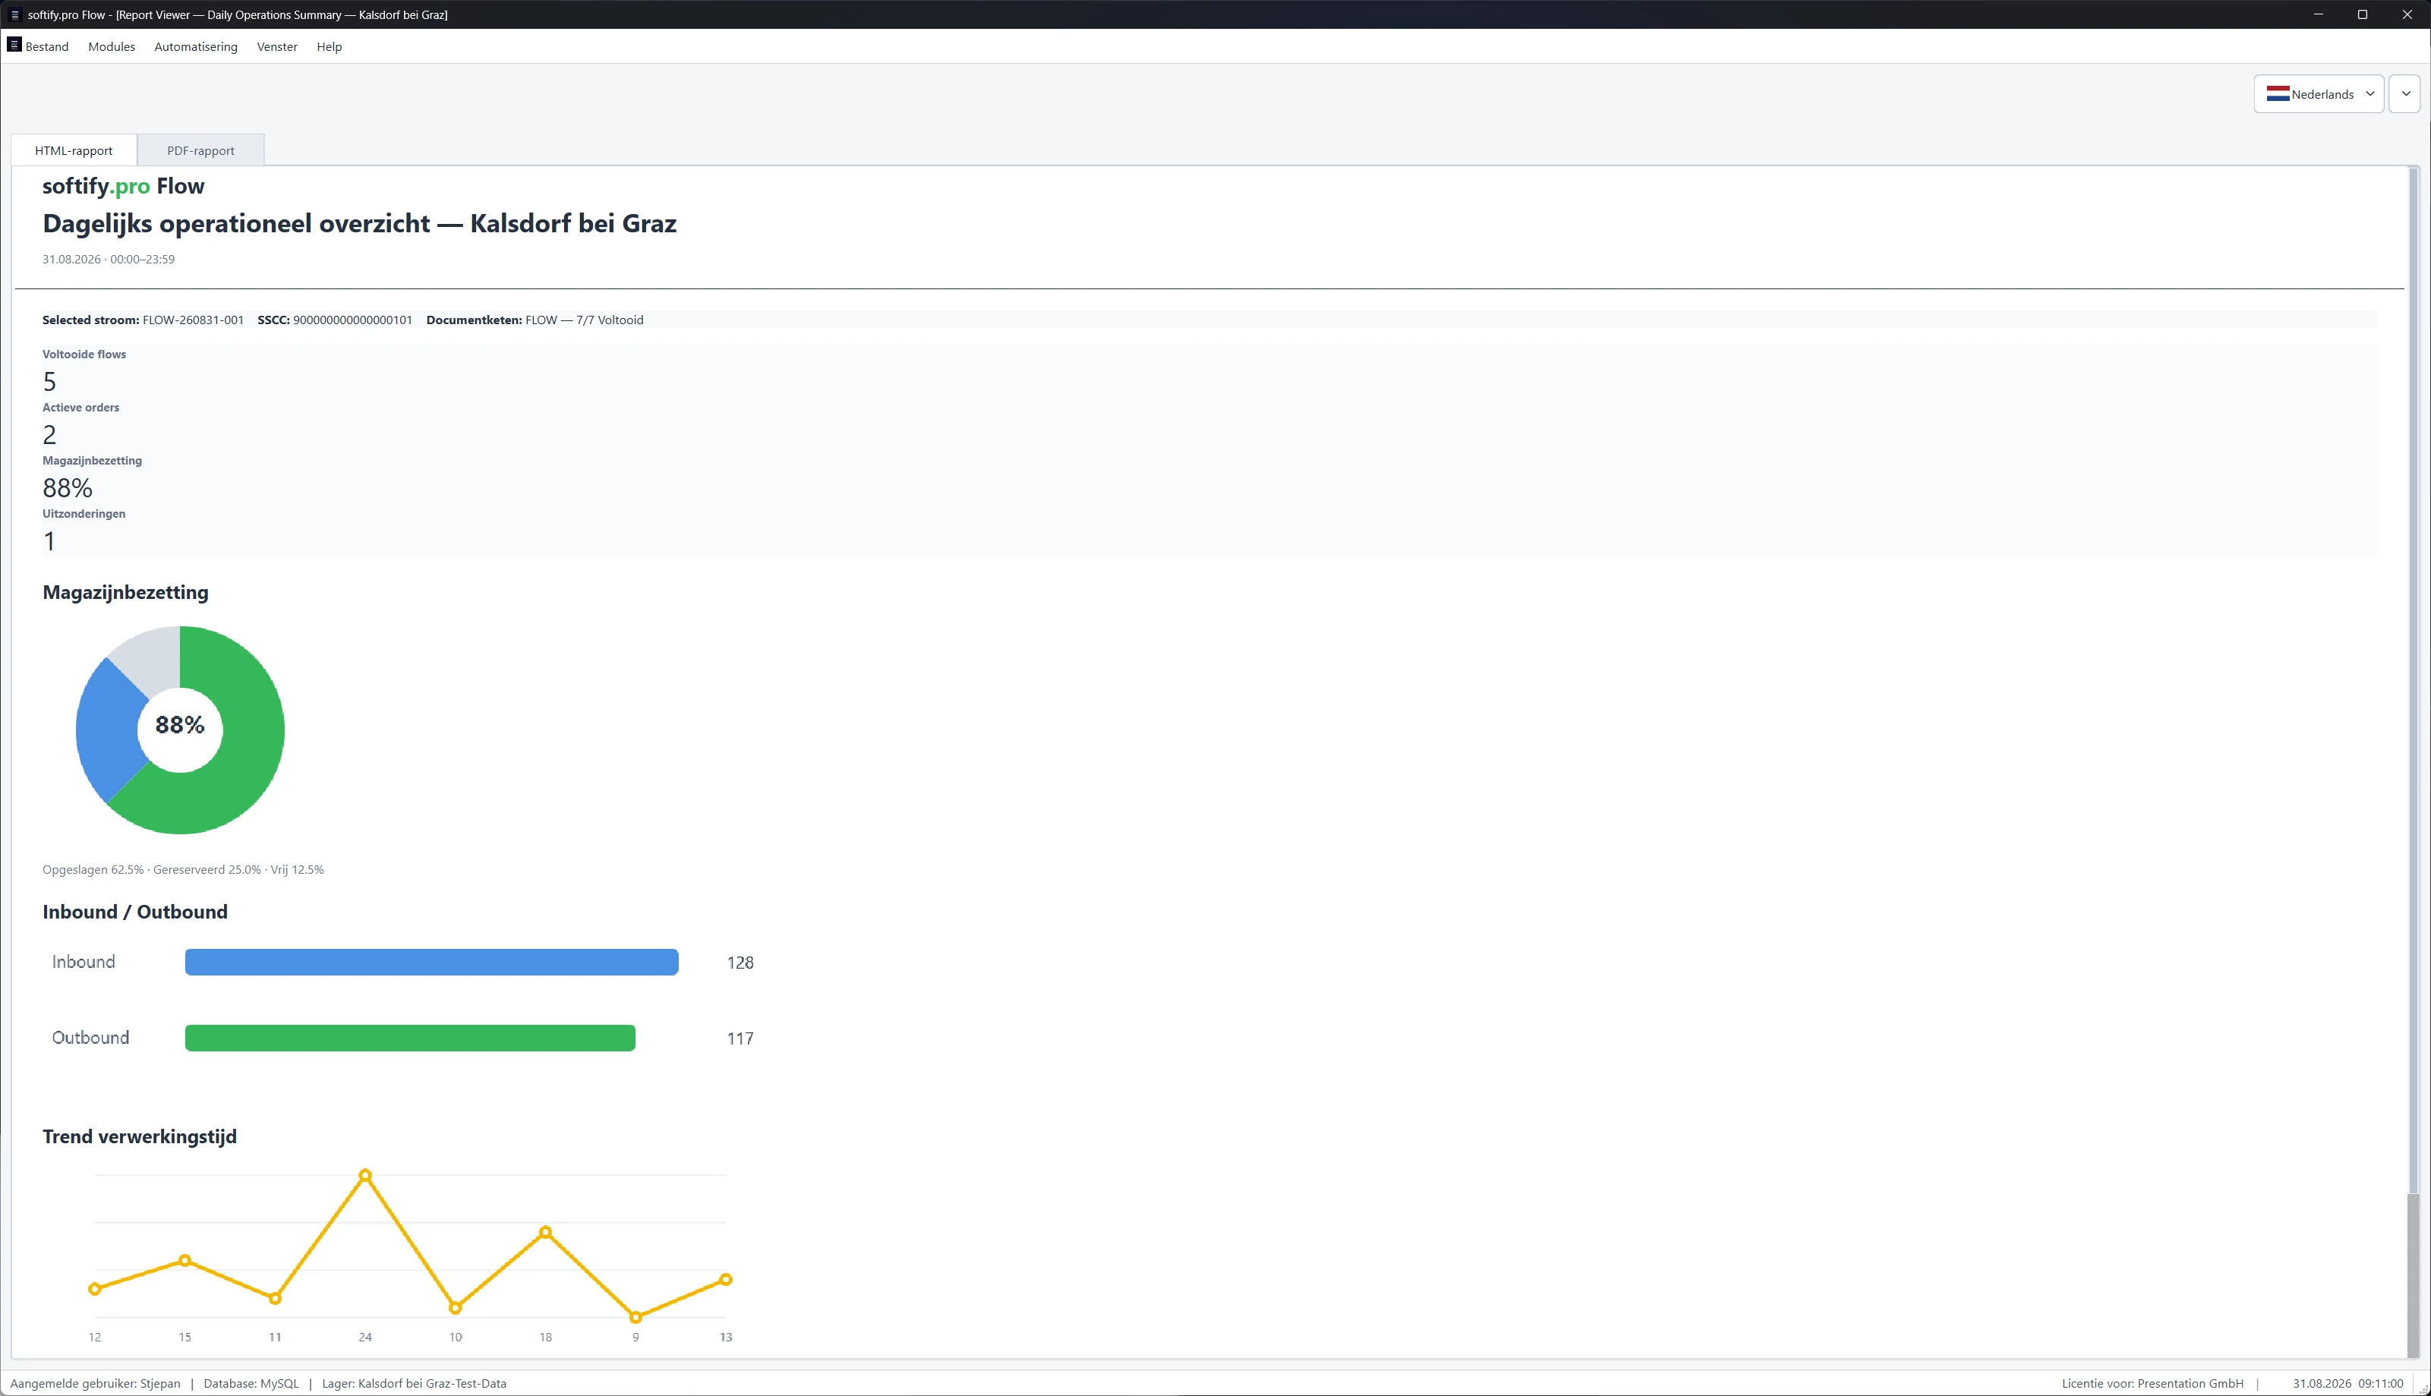Click the report date 31.08.2026 · 00:00–23:59
Screen dimensions: 2431x1396
tap(109, 259)
